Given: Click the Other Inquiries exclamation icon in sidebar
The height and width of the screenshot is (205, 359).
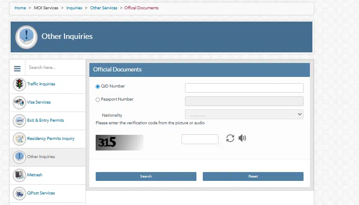Looking at the screenshot, I should pyautogui.click(x=19, y=157).
